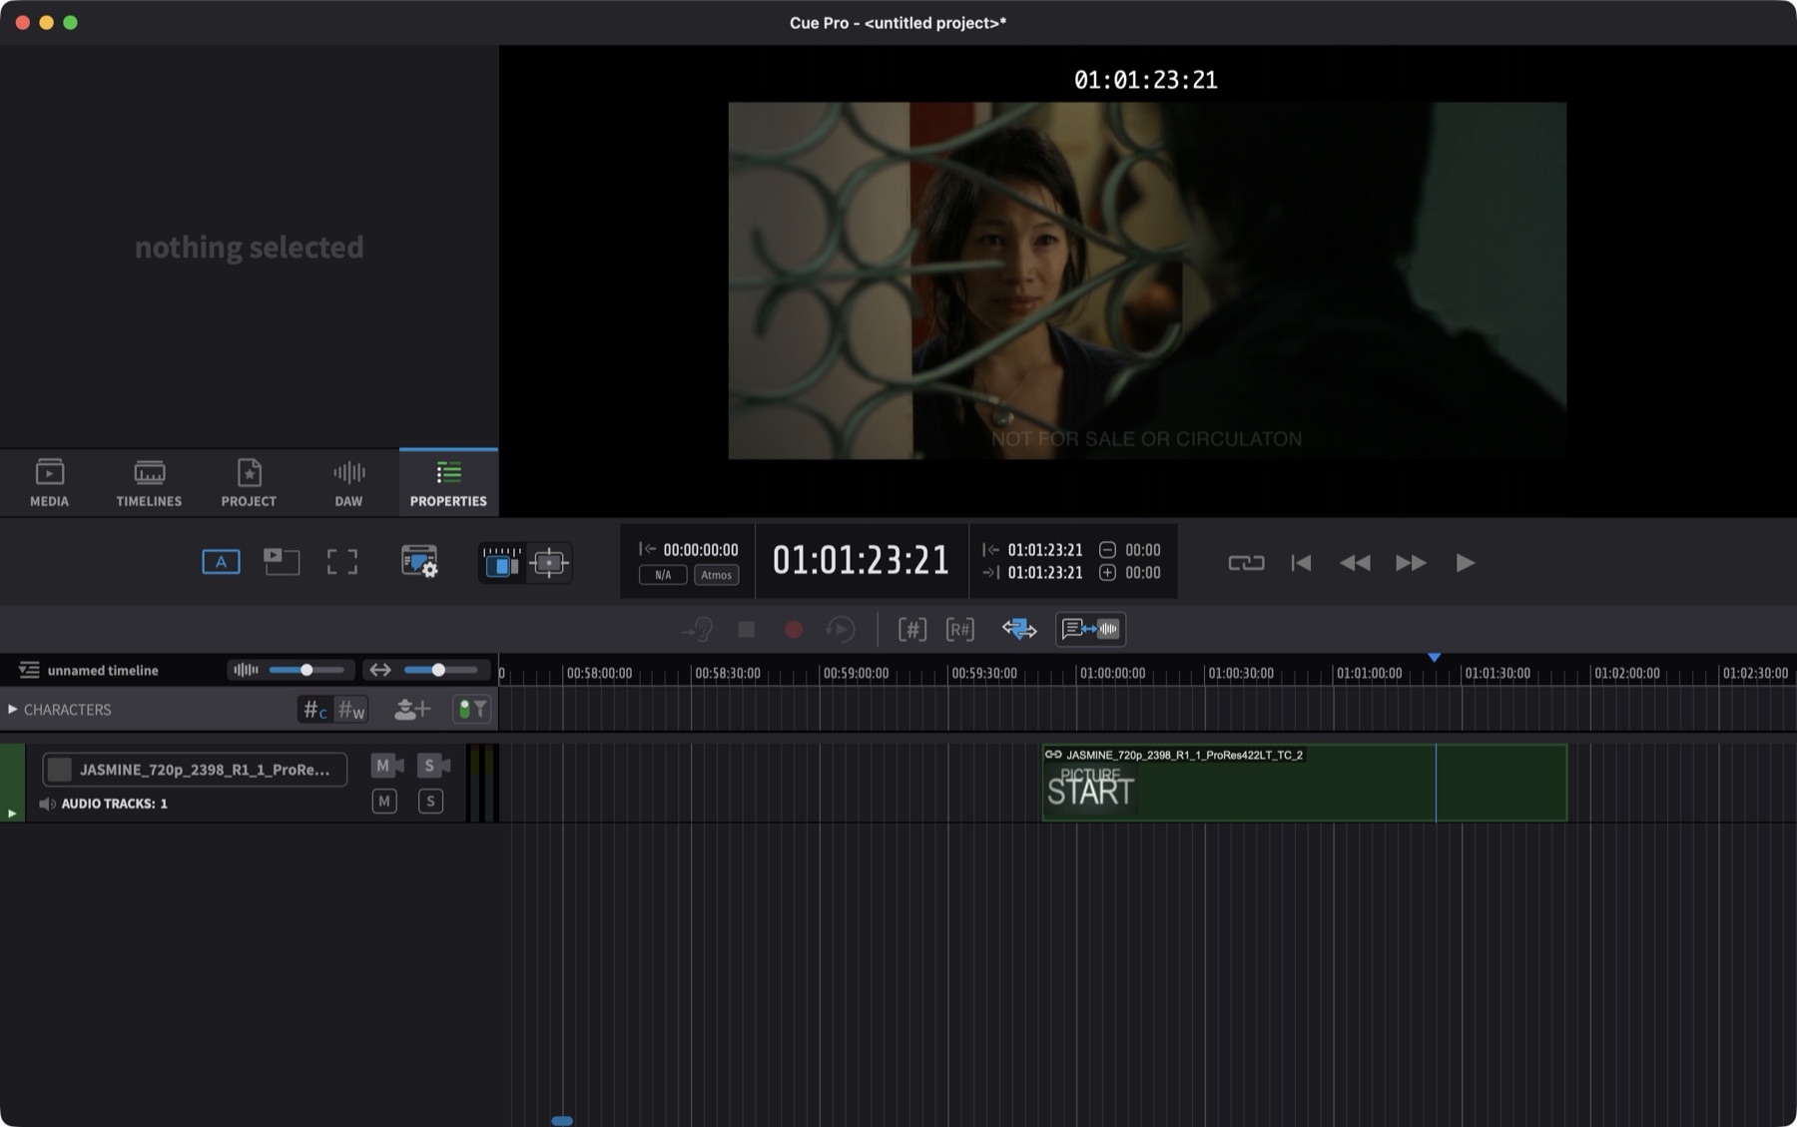Jump to start with skip-back button
Image resolution: width=1797 pixels, height=1127 pixels.
(1301, 563)
